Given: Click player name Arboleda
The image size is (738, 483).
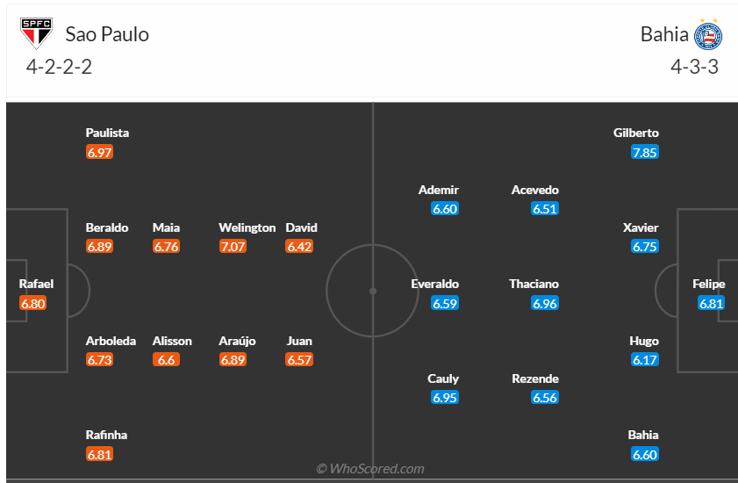Looking at the screenshot, I should coord(111,341).
